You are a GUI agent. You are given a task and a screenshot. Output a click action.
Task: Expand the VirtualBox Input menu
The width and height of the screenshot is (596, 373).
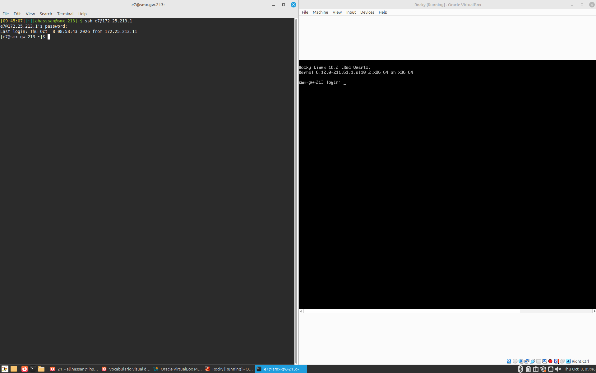pos(351,12)
